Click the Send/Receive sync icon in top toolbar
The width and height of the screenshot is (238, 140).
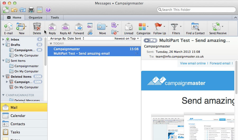(6, 10)
